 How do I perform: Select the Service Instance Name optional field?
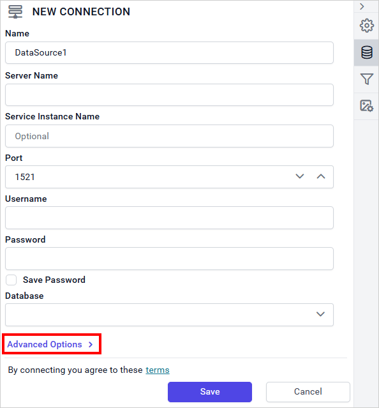pos(169,136)
